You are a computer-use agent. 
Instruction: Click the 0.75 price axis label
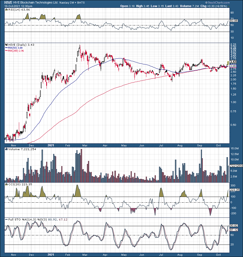(x=233, y=111)
